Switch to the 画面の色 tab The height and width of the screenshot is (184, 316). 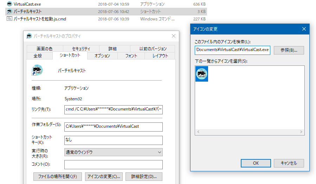click(45, 49)
